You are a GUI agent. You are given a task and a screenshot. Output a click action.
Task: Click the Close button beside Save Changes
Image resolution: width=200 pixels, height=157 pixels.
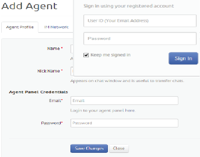click(119, 148)
